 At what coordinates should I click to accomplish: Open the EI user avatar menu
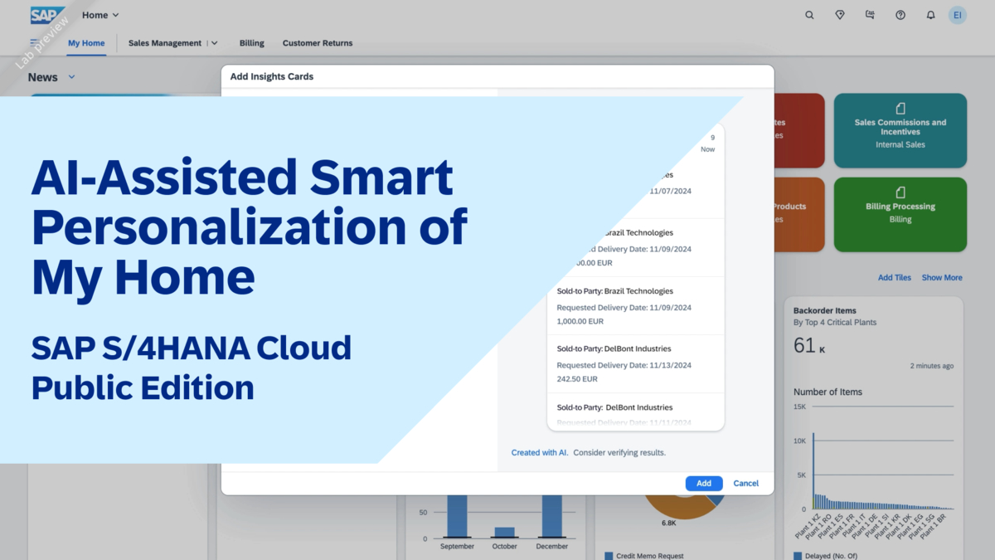[958, 14]
